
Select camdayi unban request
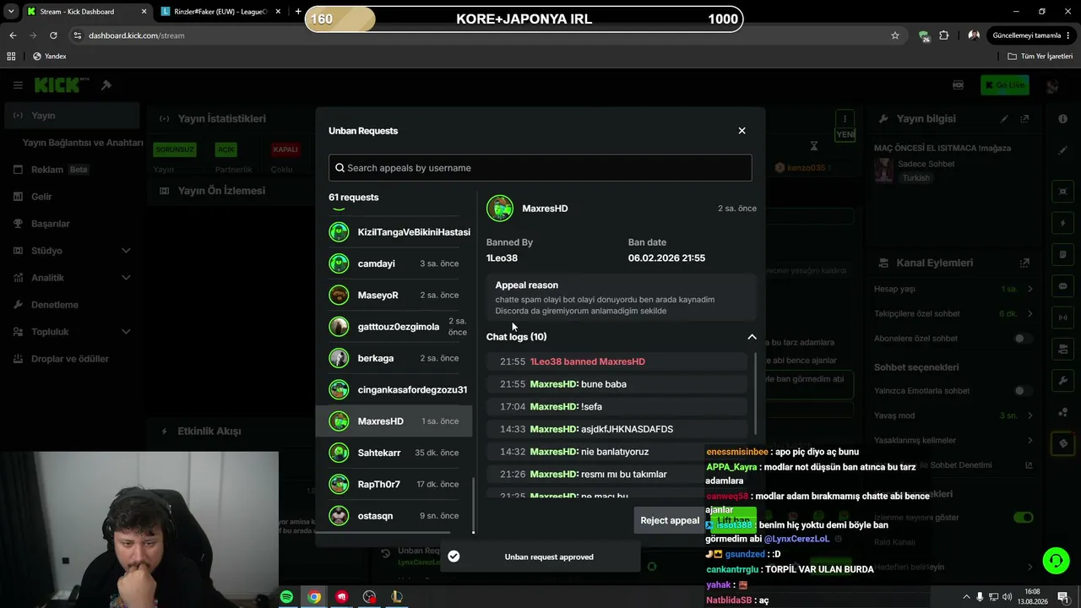394,263
